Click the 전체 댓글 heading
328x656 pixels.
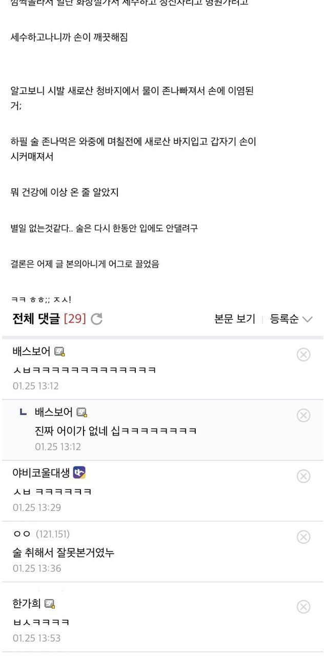[36, 319]
